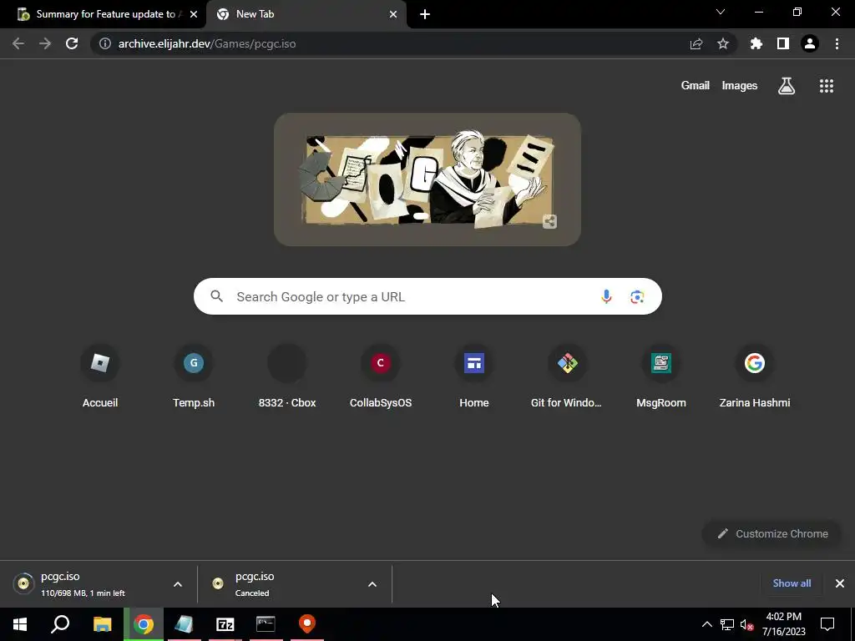Image resolution: width=855 pixels, height=641 pixels.
Task: Open the Google apps grid
Action: pyautogui.click(x=827, y=86)
